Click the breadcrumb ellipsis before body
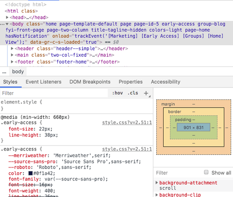The height and width of the screenshot is (197, 233). pyautogui.click(x=4, y=72)
